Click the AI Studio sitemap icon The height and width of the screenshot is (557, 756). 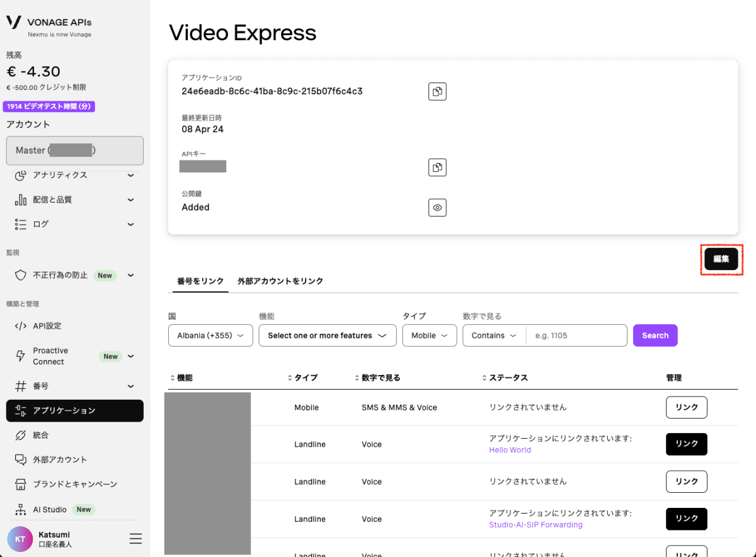coord(21,509)
